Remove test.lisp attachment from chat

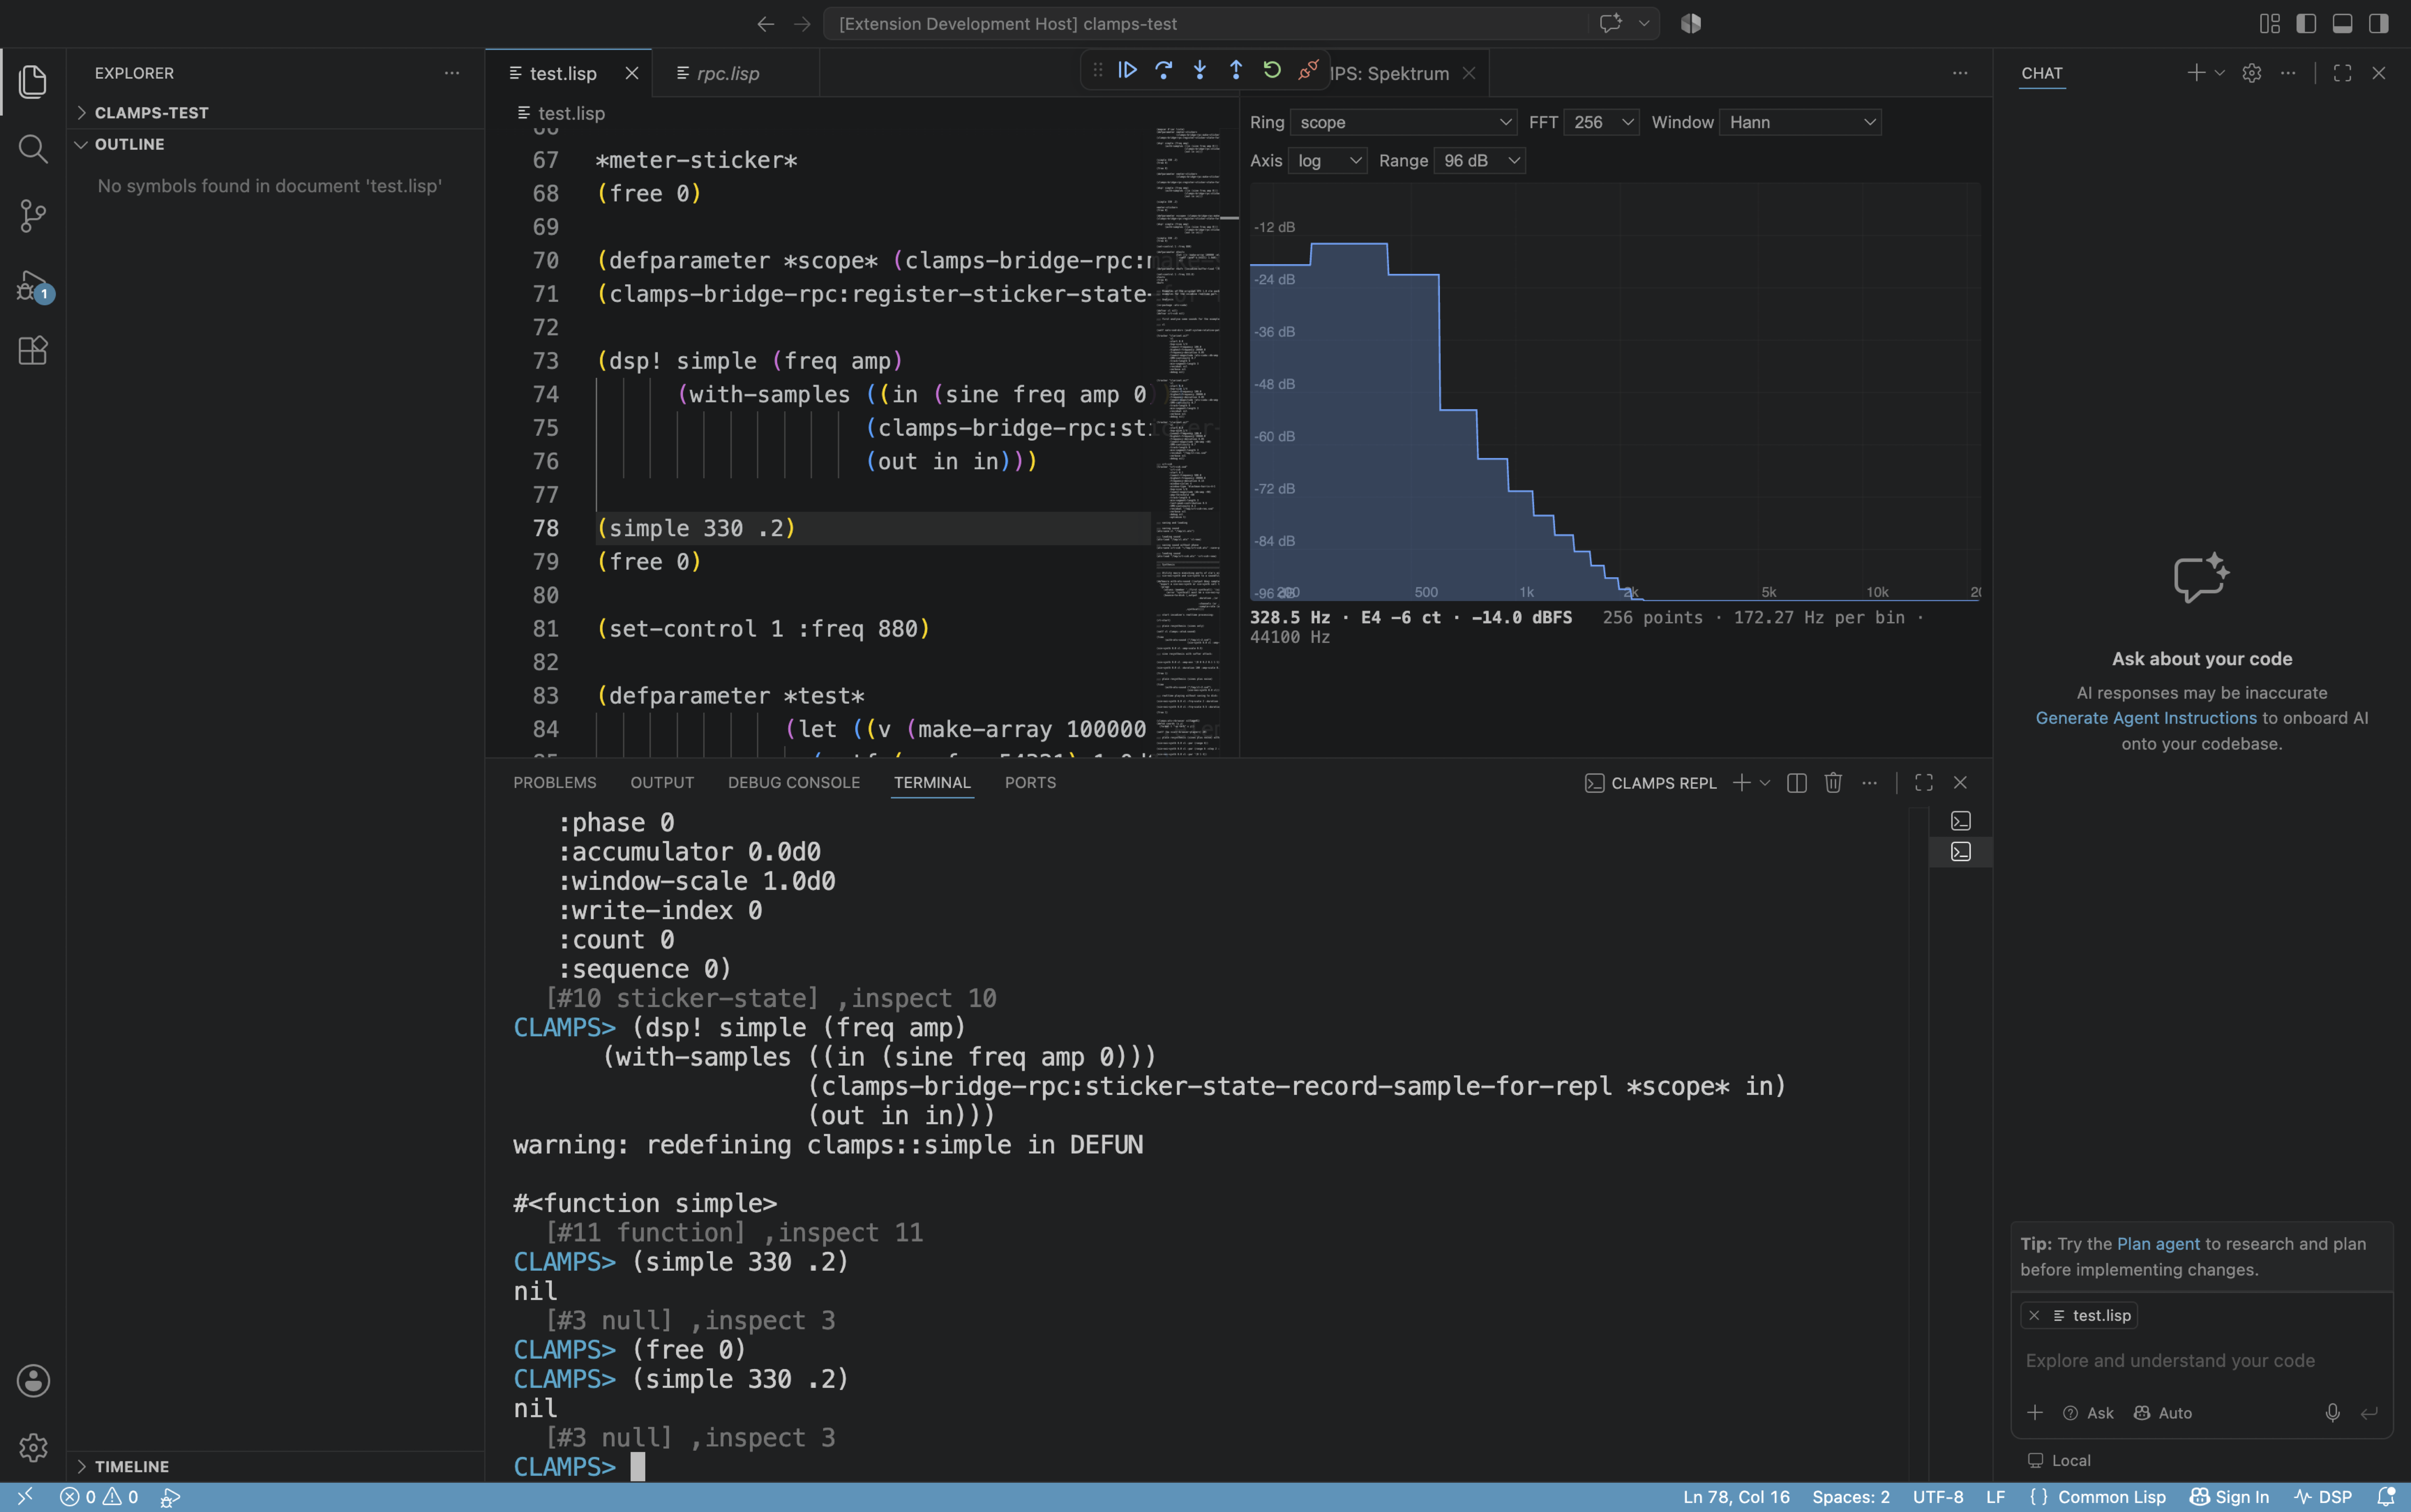2034,1316
